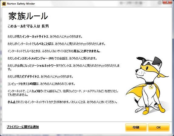Open the プライバシーに関する通知 link

[23, 127]
